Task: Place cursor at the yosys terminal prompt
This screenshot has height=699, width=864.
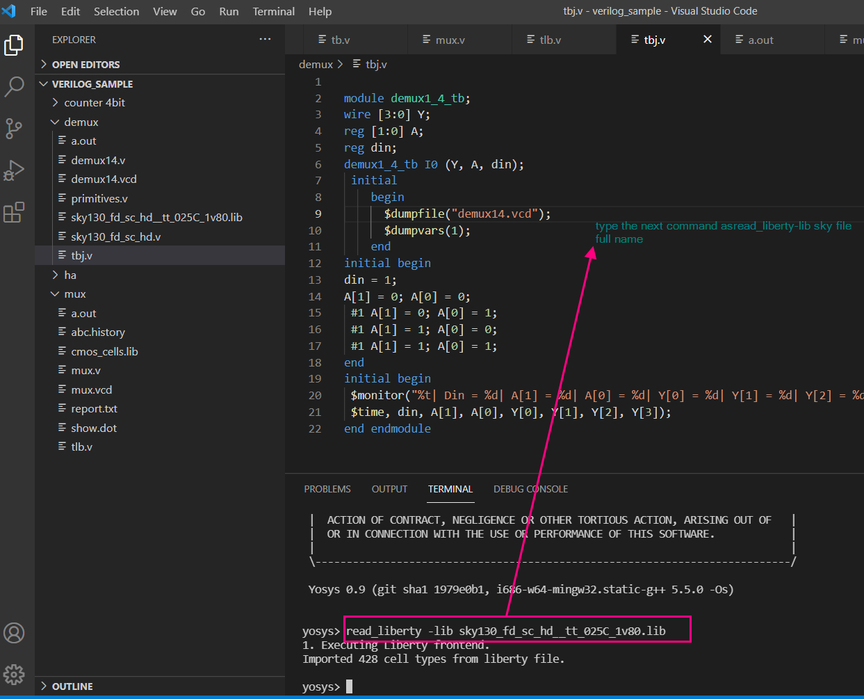Action: (x=349, y=686)
